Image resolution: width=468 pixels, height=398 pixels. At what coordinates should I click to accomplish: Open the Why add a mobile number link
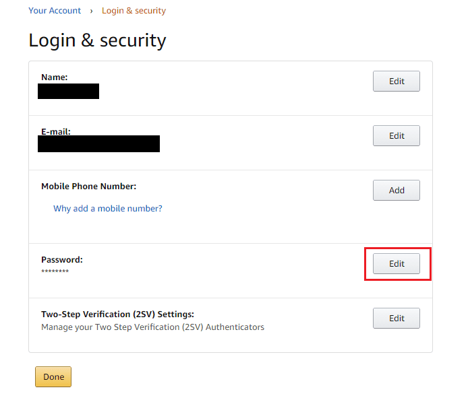tap(108, 208)
